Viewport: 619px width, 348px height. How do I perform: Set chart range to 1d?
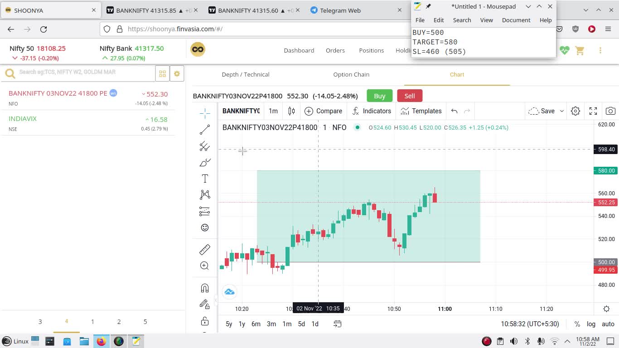pos(315,324)
